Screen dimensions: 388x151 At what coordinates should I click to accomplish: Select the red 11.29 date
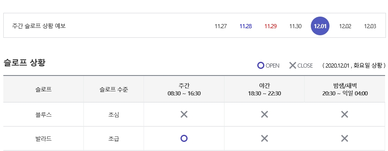(x=271, y=26)
